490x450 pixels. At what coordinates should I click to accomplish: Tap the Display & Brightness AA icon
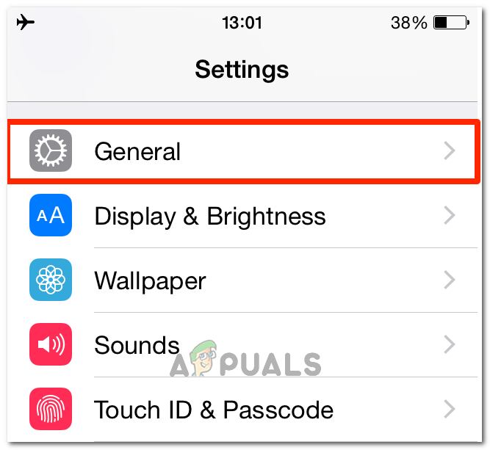tap(51, 215)
